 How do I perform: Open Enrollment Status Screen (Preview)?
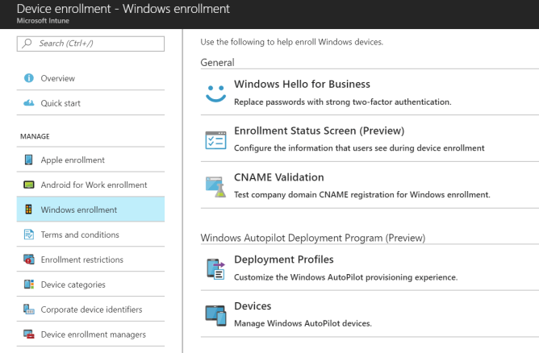pyautogui.click(x=319, y=131)
